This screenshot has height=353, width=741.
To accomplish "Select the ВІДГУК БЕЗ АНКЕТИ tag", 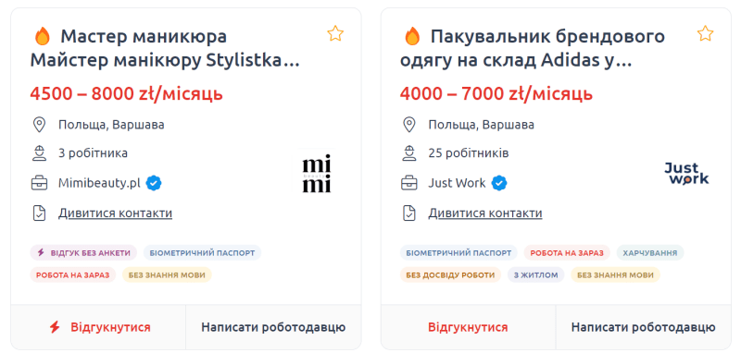I will point(83,252).
